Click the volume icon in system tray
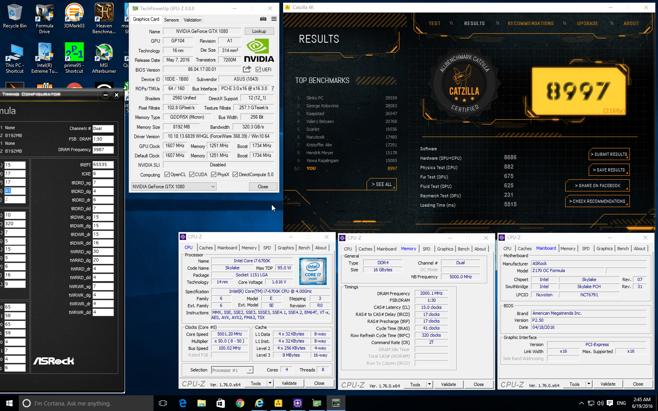 (x=600, y=403)
